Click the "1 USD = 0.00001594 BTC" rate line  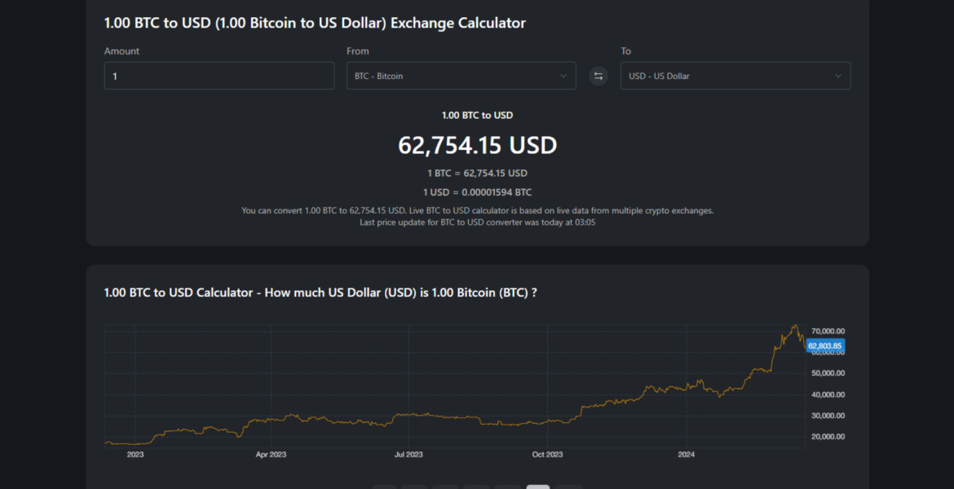pyautogui.click(x=477, y=192)
